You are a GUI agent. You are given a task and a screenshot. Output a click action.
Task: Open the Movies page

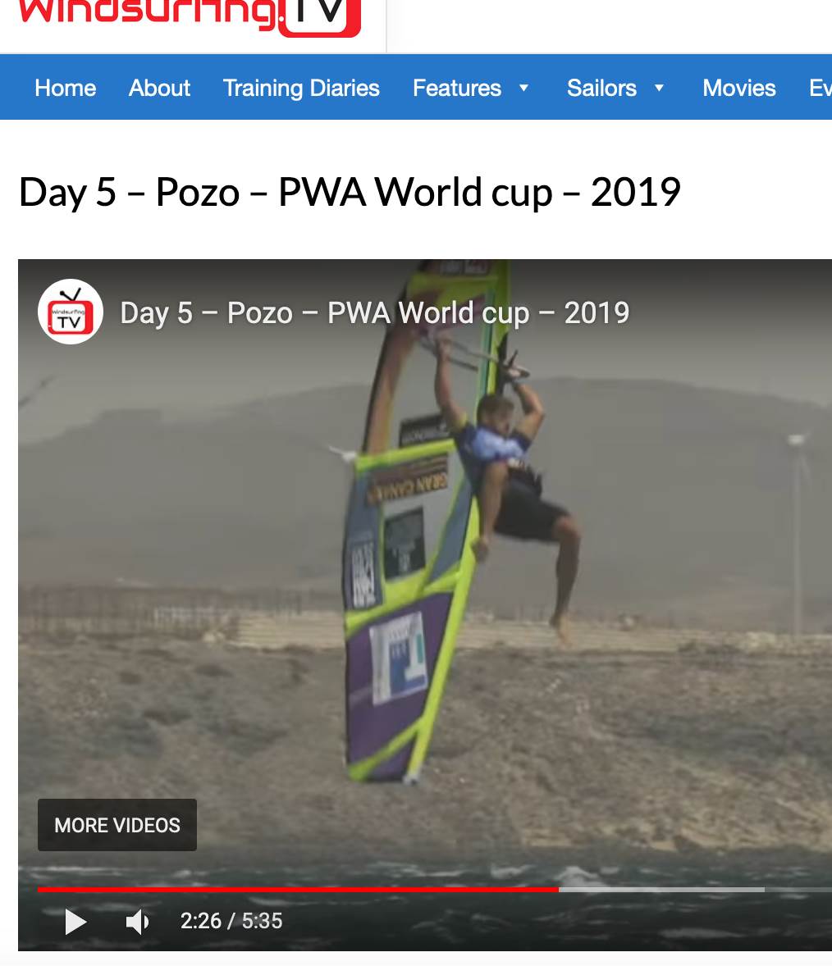pyautogui.click(x=739, y=88)
